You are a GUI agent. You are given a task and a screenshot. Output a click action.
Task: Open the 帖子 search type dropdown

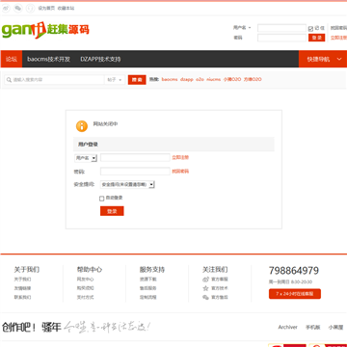coord(115,80)
